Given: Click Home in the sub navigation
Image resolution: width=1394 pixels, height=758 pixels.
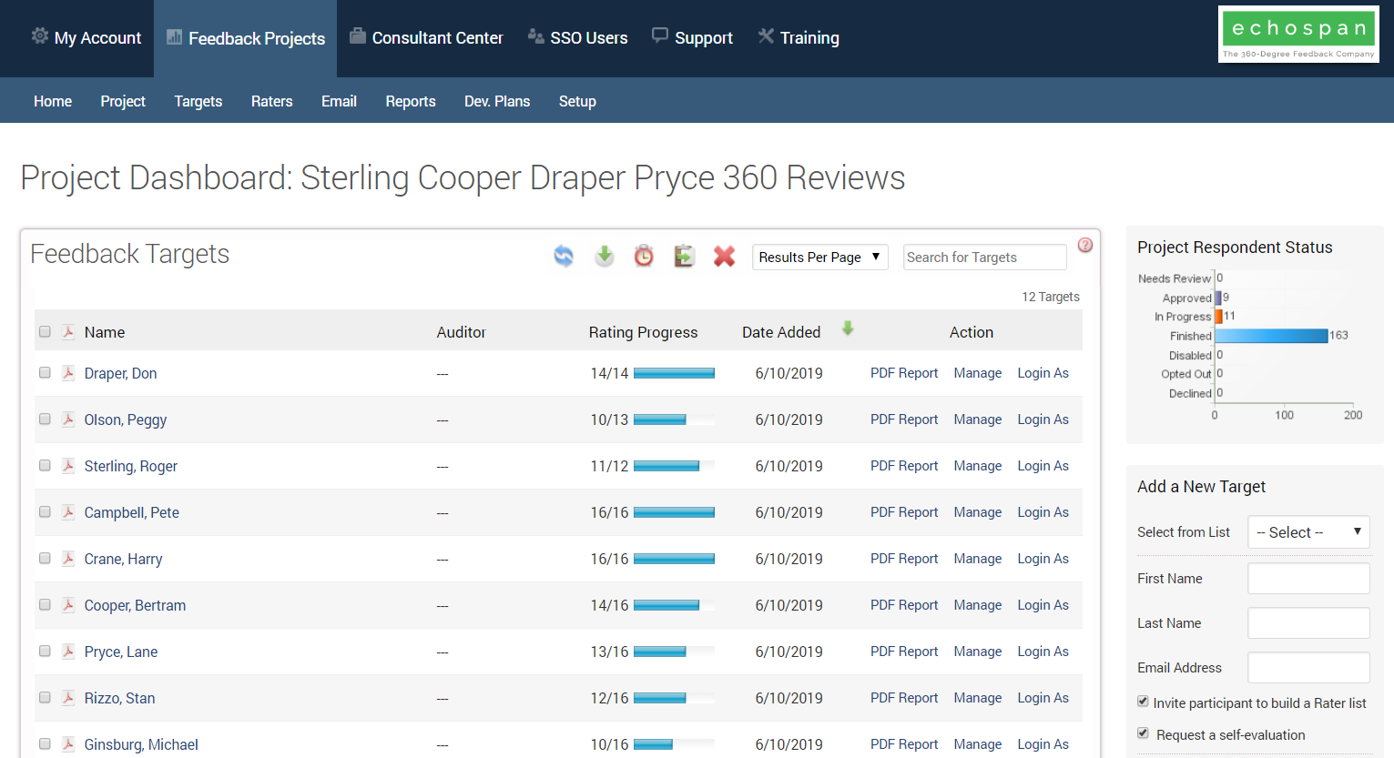Looking at the screenshot, I should coord(53,101).
